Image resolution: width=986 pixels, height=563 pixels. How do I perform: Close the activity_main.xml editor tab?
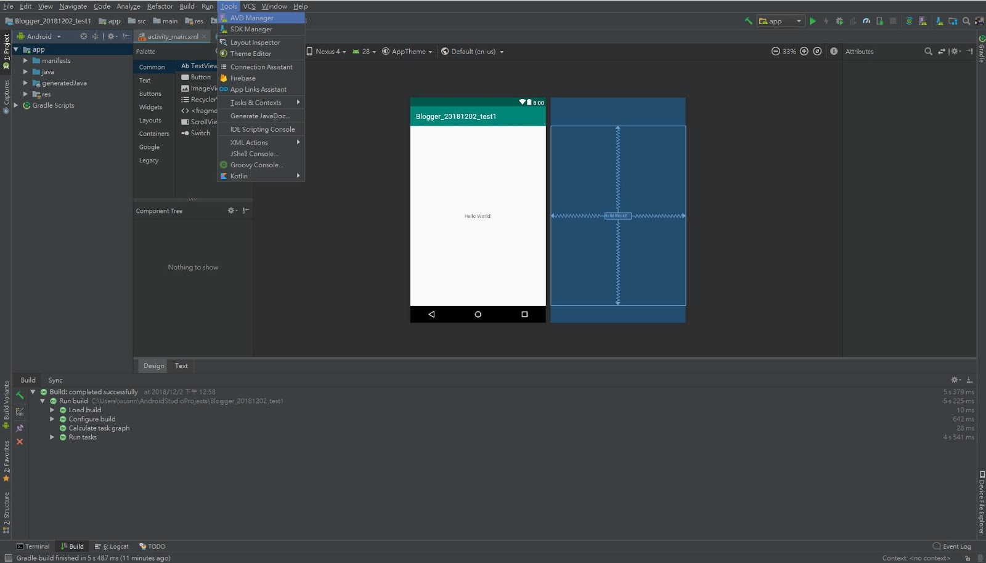tap(204, 36)
